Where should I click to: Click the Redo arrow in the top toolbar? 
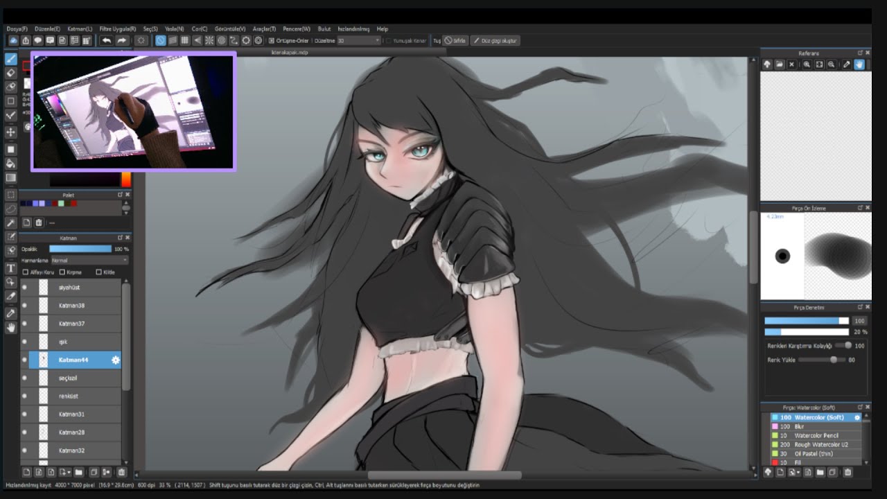[121, 40]
